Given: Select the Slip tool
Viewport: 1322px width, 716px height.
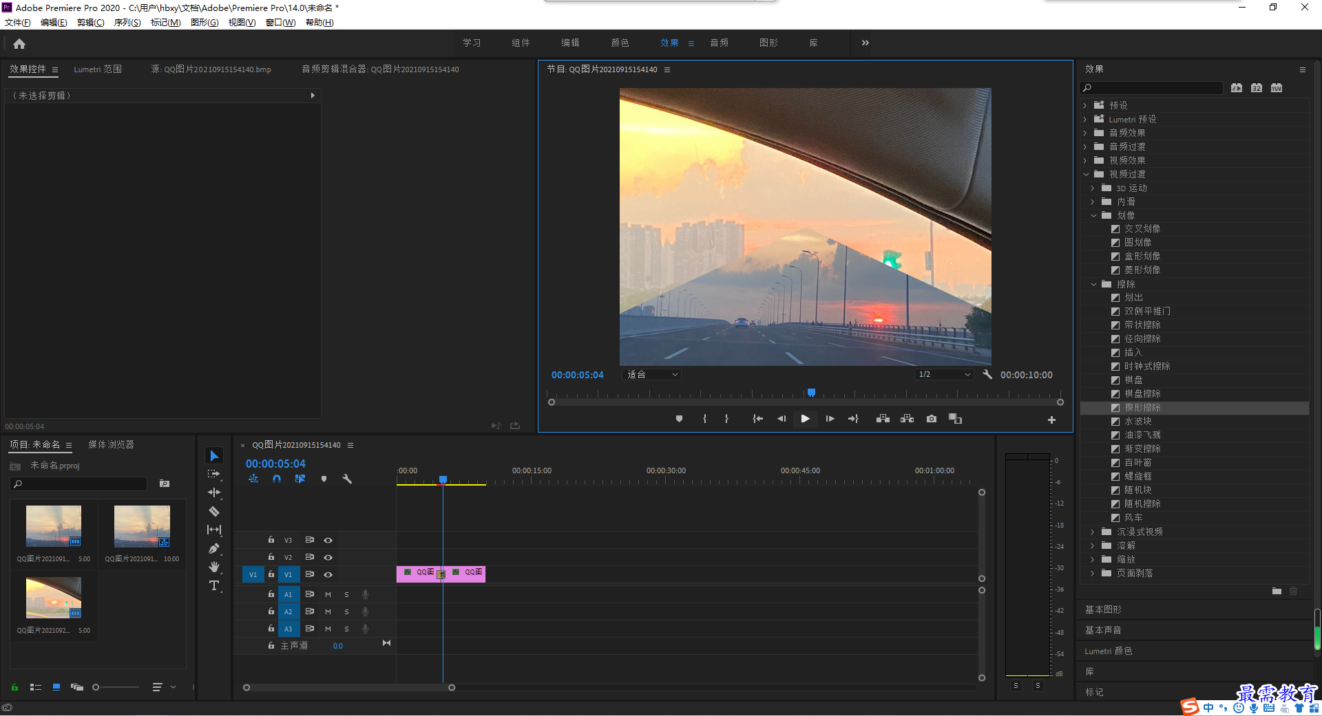Looking at the screenshot, I should click(214, 530).
